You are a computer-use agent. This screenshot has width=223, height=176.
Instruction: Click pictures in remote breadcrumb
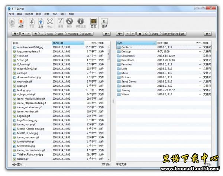[x=87, y=34]
